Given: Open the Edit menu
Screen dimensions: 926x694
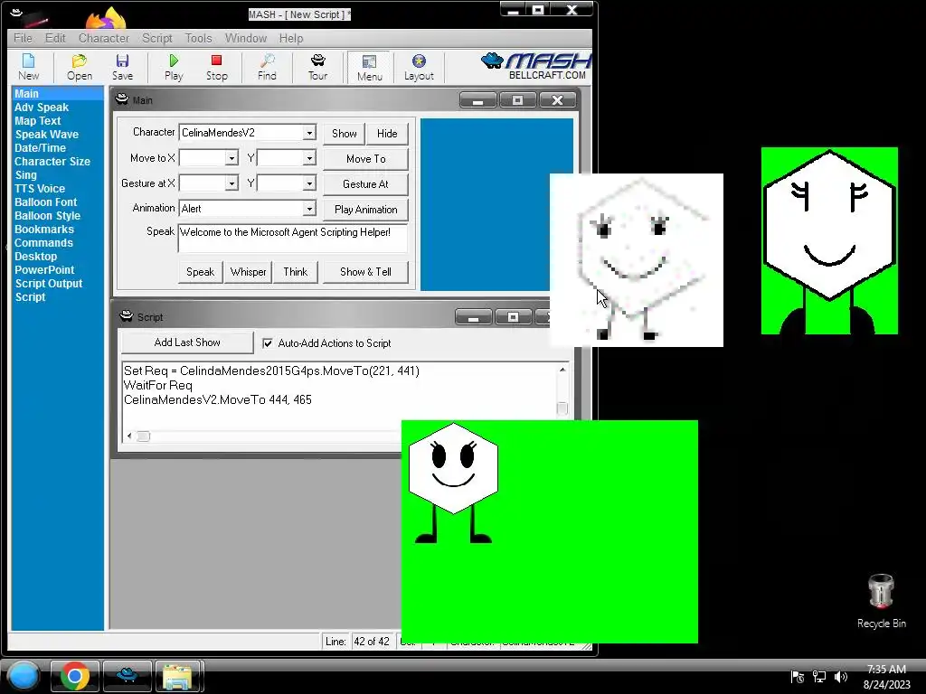Looking at the screenshot, I should click(55, 38).
